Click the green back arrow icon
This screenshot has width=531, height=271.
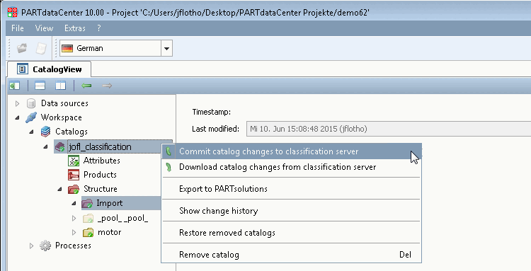86,86
